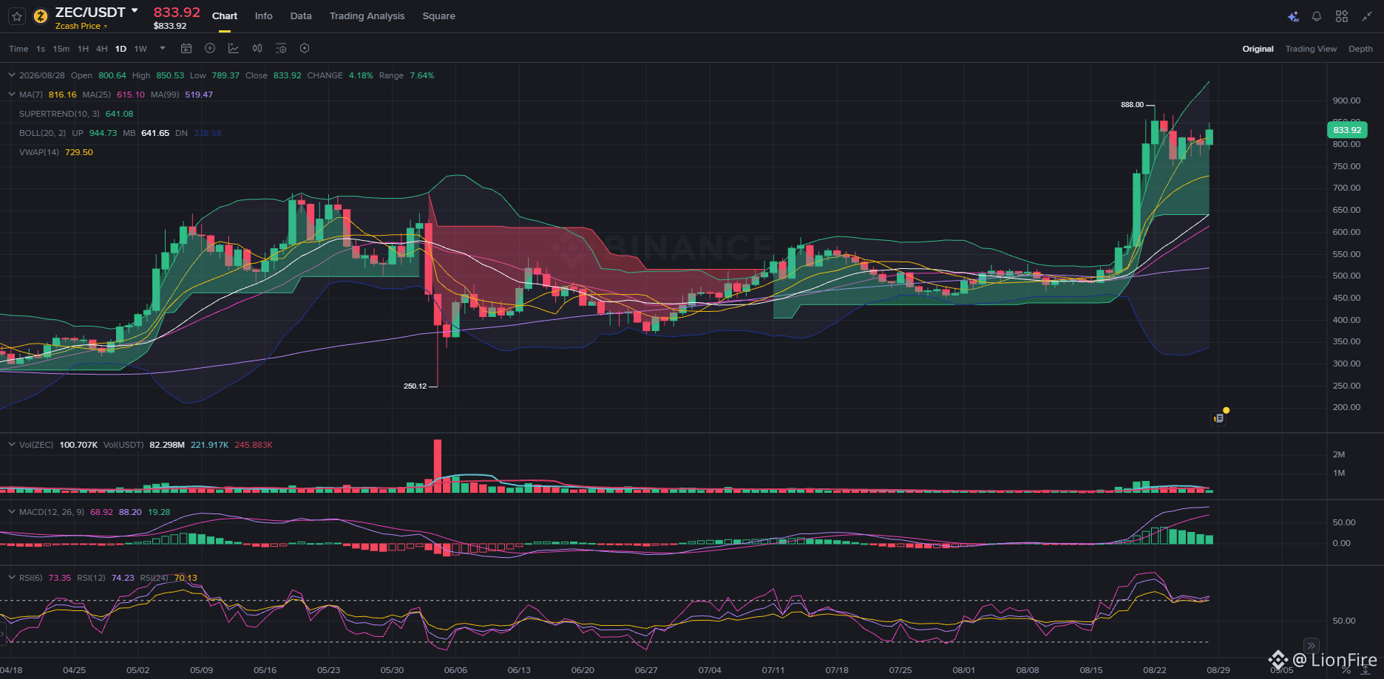Viewport: 1384px width, 679px height.
Task: Set interval to 1H
Action: point(84,49)
